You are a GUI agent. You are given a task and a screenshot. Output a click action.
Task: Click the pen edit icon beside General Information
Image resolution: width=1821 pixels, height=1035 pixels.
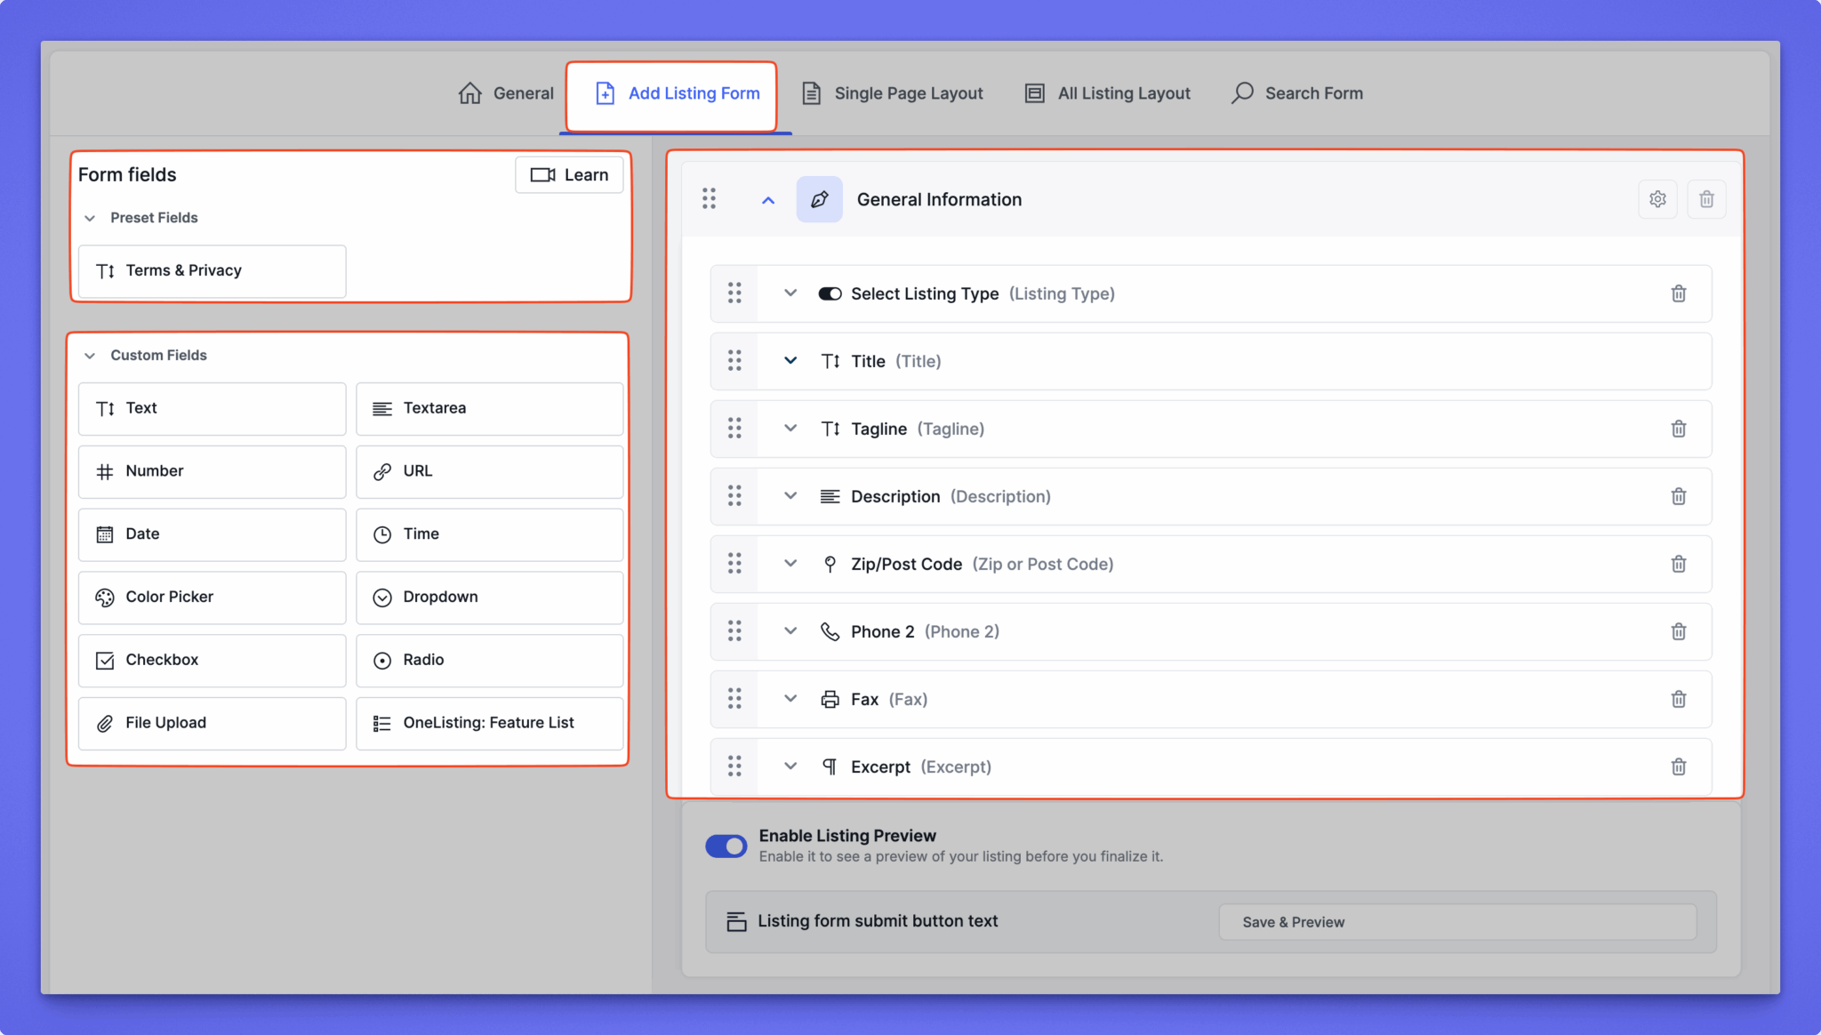point(819,199)
